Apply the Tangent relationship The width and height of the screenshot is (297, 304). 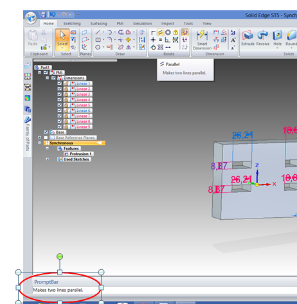pos(153,47)
